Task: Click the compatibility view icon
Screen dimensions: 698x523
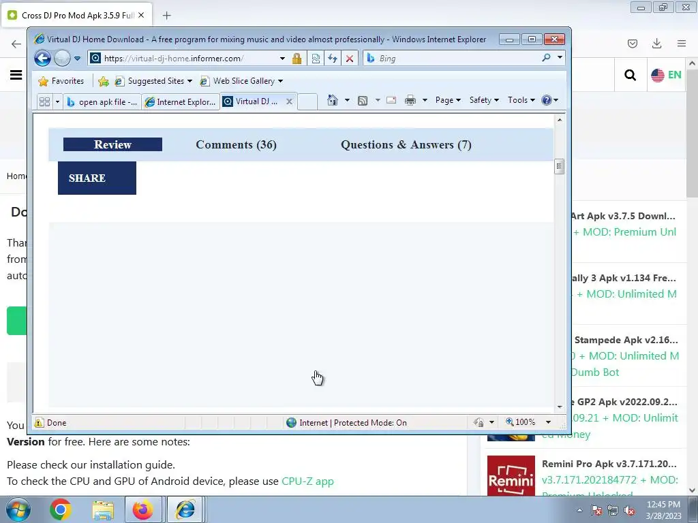Action: click(x=316, y=59)
